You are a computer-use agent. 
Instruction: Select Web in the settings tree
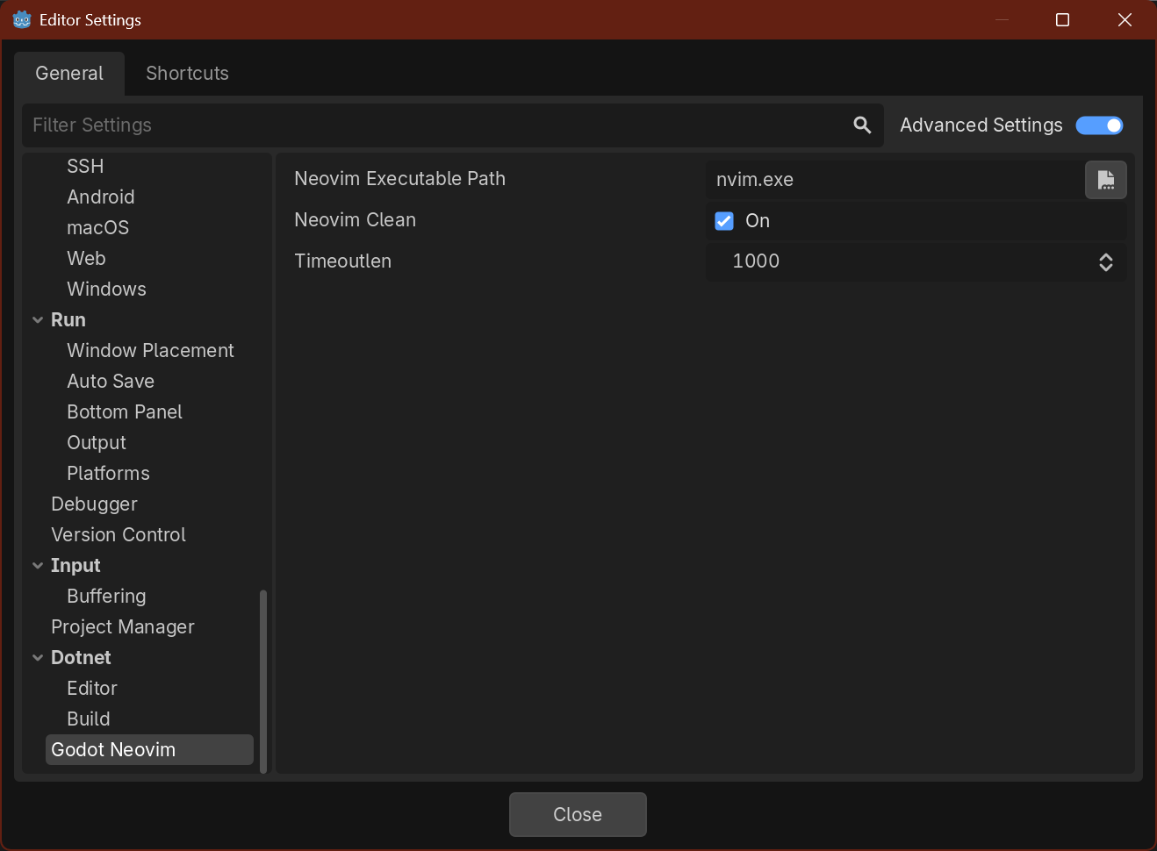[86, 259]
